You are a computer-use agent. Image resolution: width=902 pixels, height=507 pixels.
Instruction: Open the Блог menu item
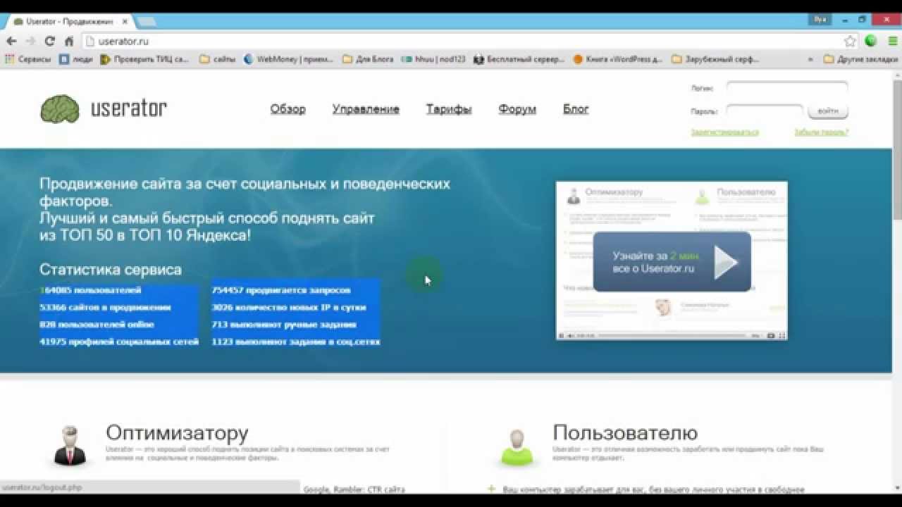click(x=576, y=109)
